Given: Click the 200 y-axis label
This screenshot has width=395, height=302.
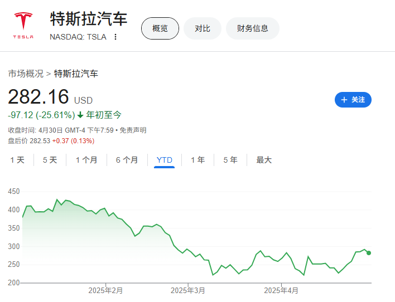Looking at the screenshot, I should (x=13, y=282).
